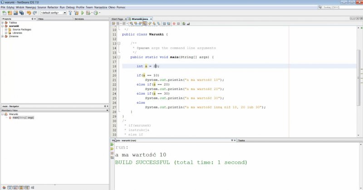363x190 pixels.
Task: Re-run the program in output panel
Action: (x=112, y=145)
